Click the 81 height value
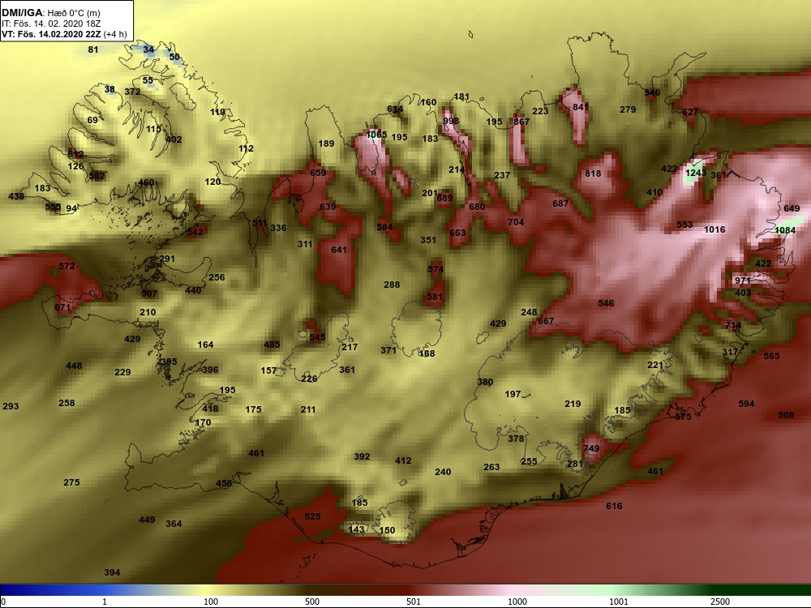The width and height of the screenshot is (811, 608). [x=92, y=49]
